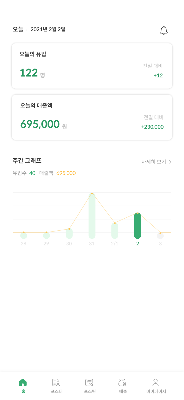Click the home icon in bottom navigation
Viewport: 184px width, 400px height.
(23, 382)
